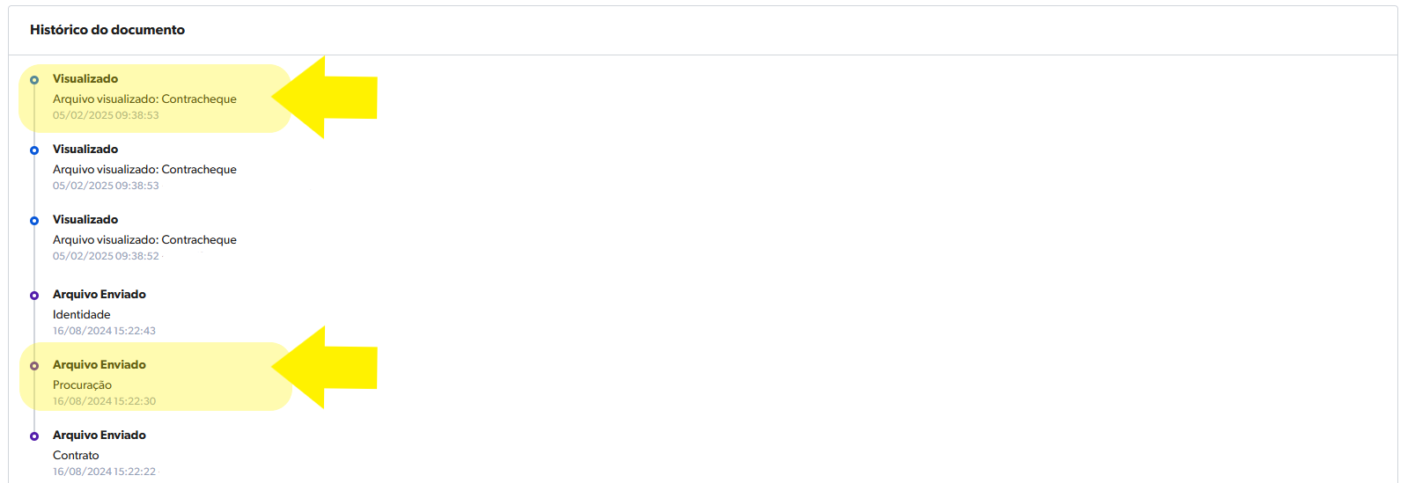Click the "Visualizado" title of the 09:38:52 entry
Screen dimensions: 1415x483
click(85, 220)
